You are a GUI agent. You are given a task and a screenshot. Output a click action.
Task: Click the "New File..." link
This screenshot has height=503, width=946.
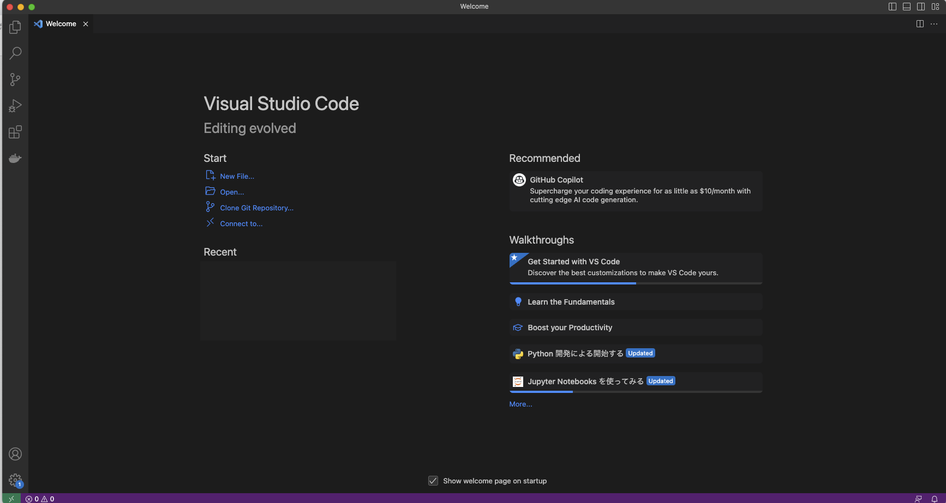(237, 175)
